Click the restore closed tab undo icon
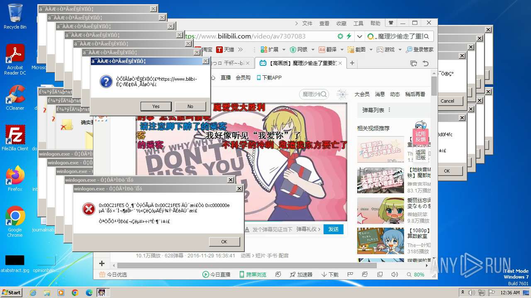 [426, 63]
